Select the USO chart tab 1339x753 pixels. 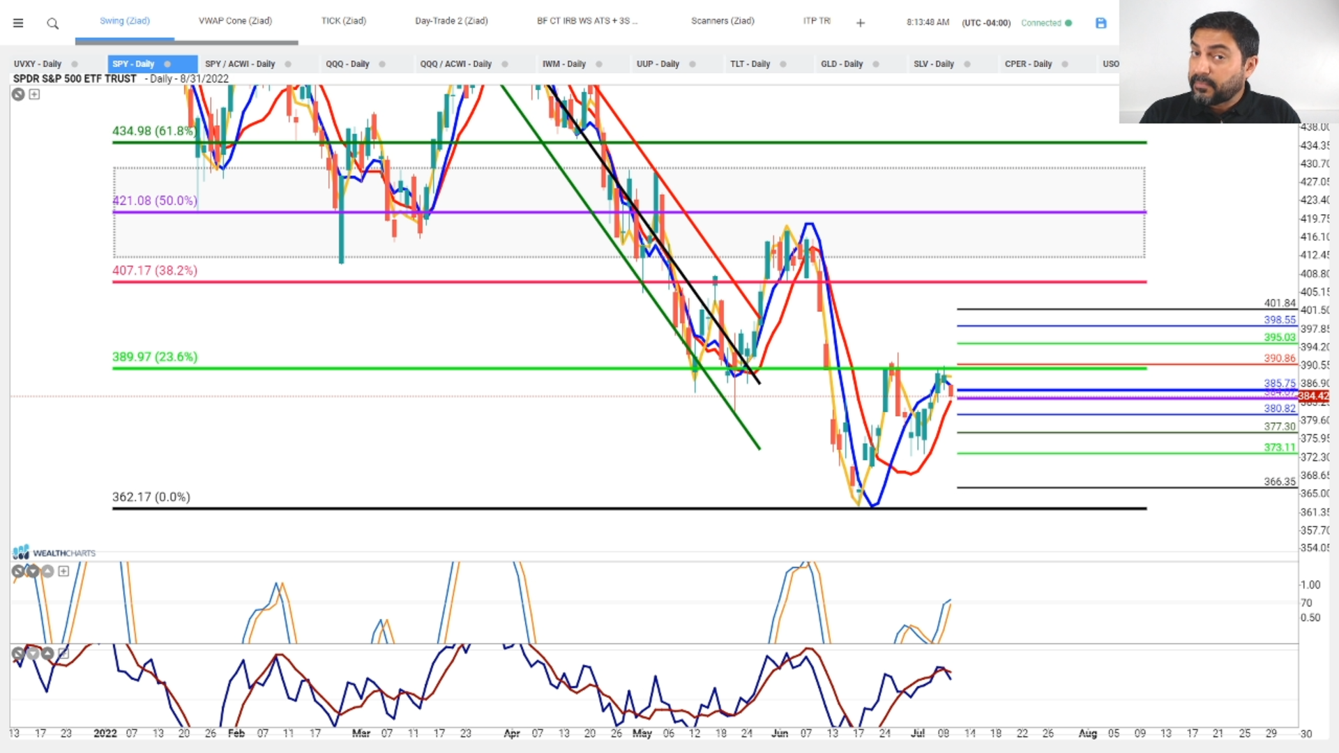(x=1110, y=64)
